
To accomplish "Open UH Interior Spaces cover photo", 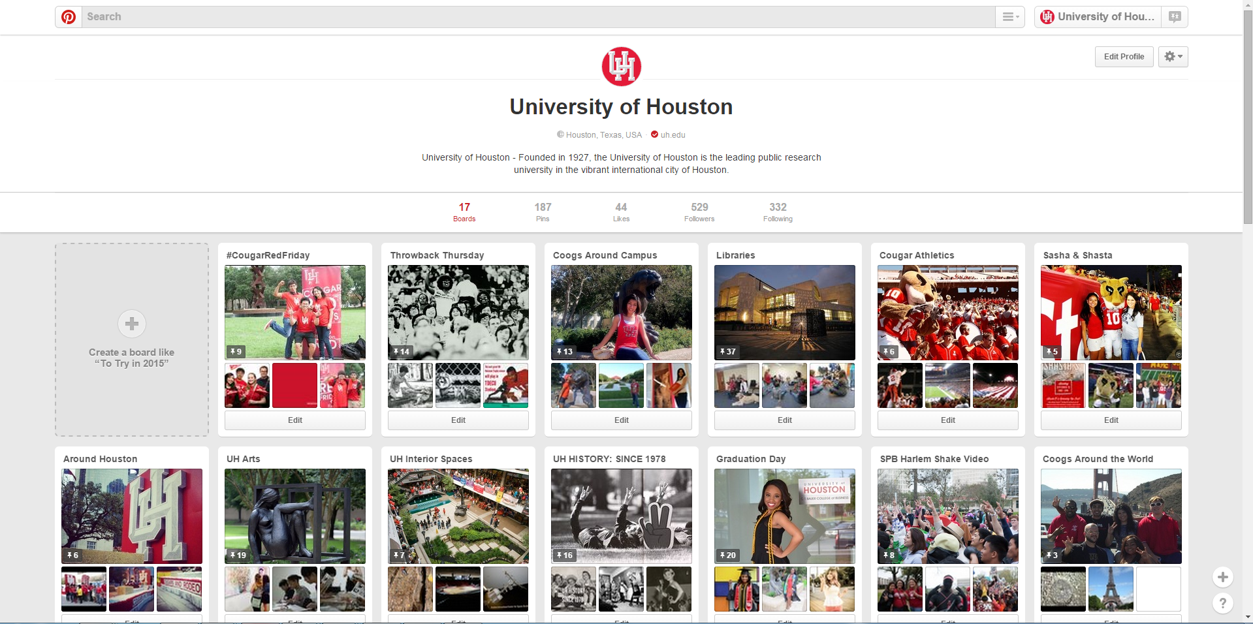I will [x=458, y=516].
